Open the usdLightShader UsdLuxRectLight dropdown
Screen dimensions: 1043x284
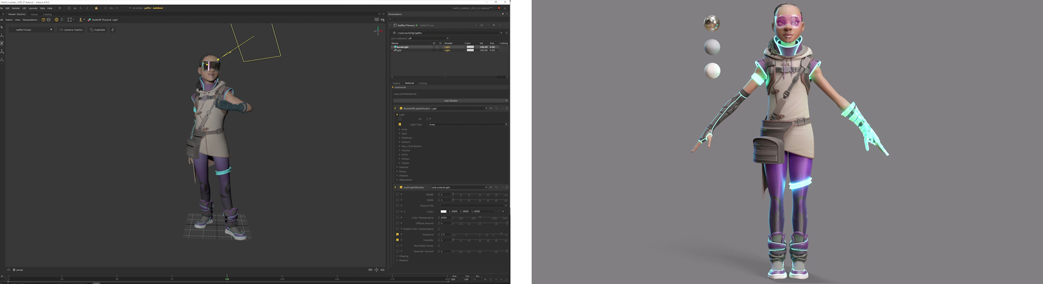pyautogui.click(x=459, y=187)
